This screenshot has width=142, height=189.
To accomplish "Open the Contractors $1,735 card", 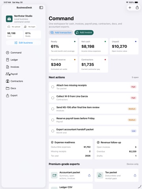I will point(93,64).
